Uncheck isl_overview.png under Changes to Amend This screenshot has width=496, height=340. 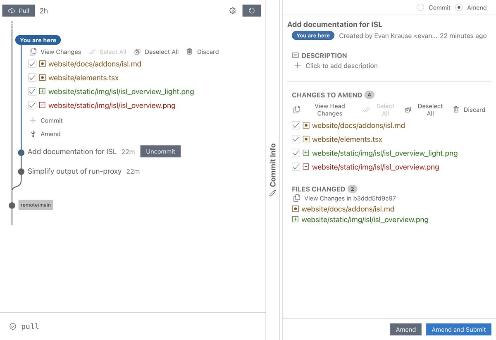coord(296,167)
